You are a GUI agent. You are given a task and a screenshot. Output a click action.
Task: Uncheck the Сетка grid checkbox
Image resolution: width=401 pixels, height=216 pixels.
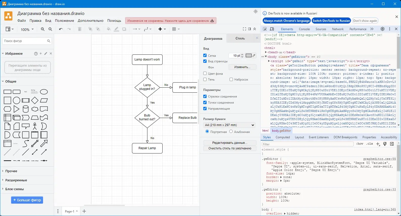tap(205, 55)
